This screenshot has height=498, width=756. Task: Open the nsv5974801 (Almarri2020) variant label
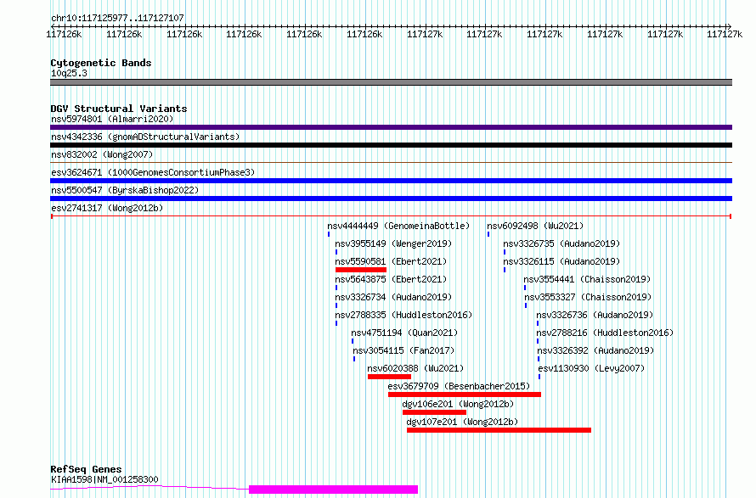112,119
